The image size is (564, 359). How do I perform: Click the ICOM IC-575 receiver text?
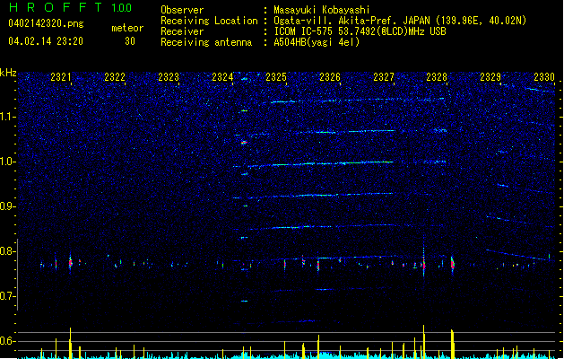[x=360, y=31]
